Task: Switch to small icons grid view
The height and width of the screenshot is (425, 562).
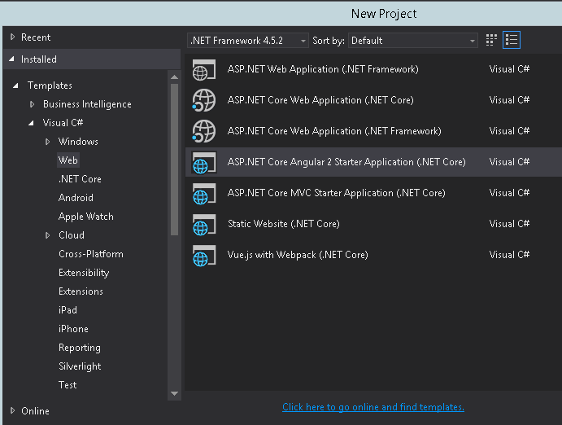Action: [491, 40]
